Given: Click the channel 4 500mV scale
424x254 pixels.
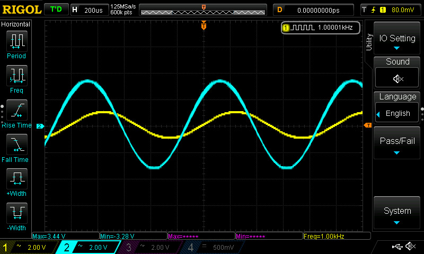Looking at the screenshot, I should (223, 247).
